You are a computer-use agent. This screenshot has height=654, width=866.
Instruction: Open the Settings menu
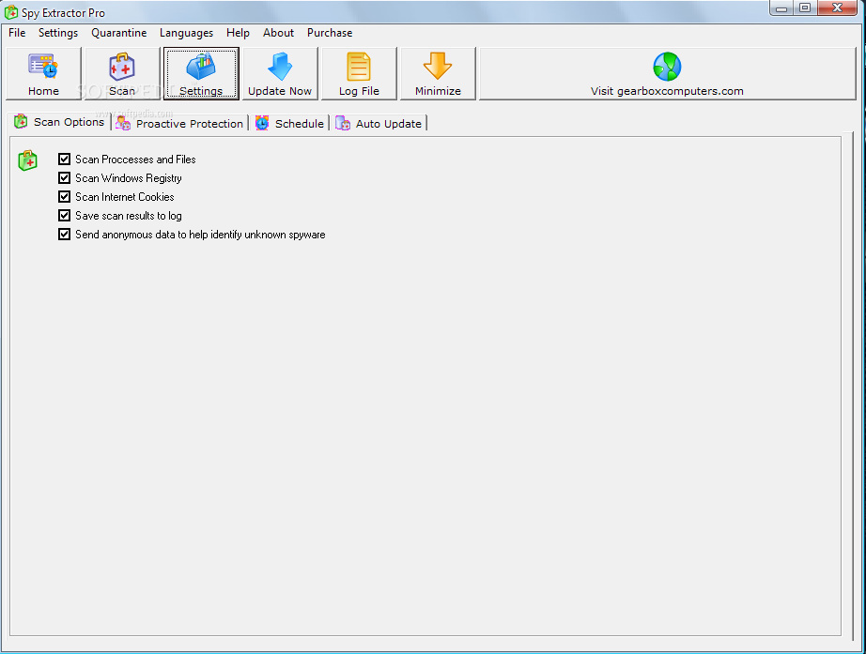pos(58,33)
